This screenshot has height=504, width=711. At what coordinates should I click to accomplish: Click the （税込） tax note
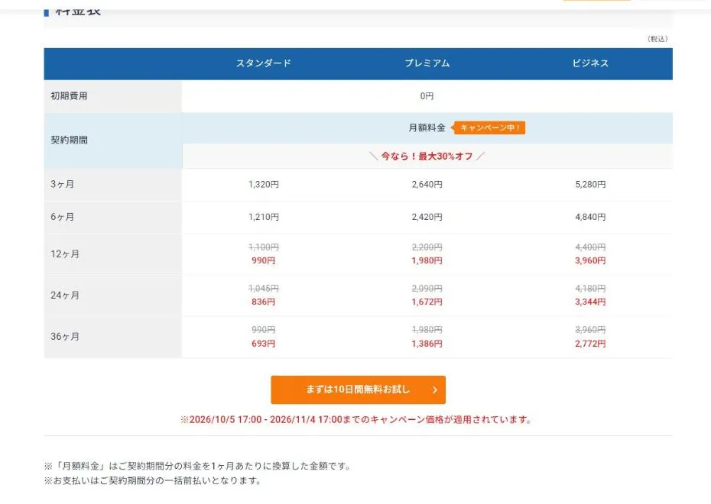click(x=657, y=39)
